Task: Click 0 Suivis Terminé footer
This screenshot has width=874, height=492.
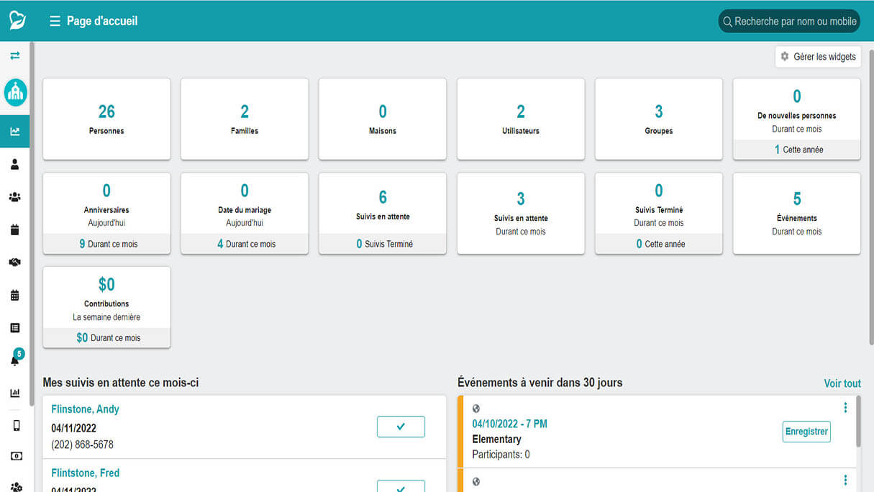Action: 383,244
